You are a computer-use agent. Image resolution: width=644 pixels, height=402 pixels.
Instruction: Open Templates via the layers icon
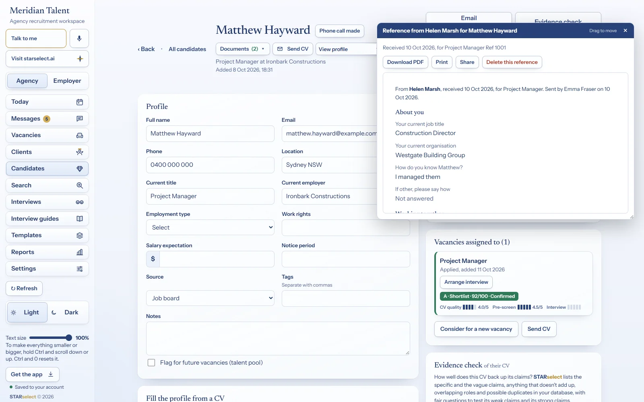point(80,236)
